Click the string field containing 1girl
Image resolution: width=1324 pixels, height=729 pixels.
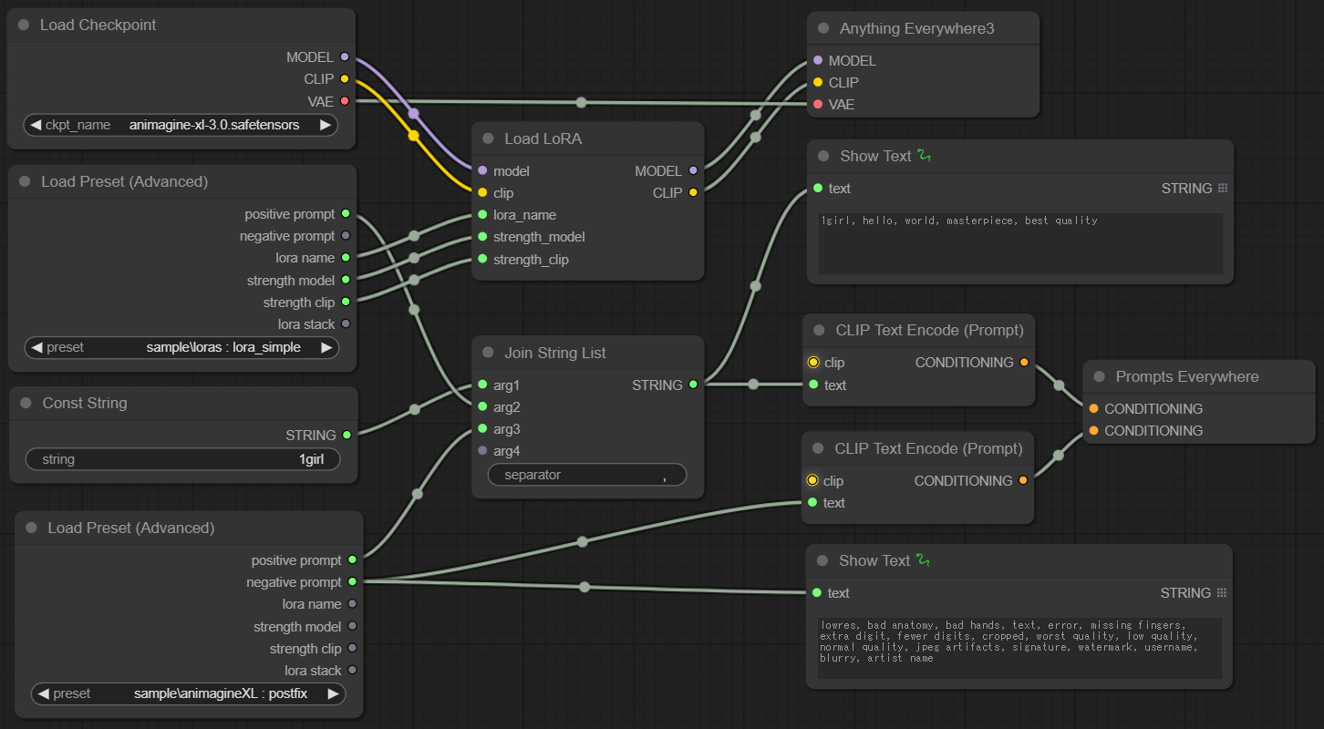[182, 459]
